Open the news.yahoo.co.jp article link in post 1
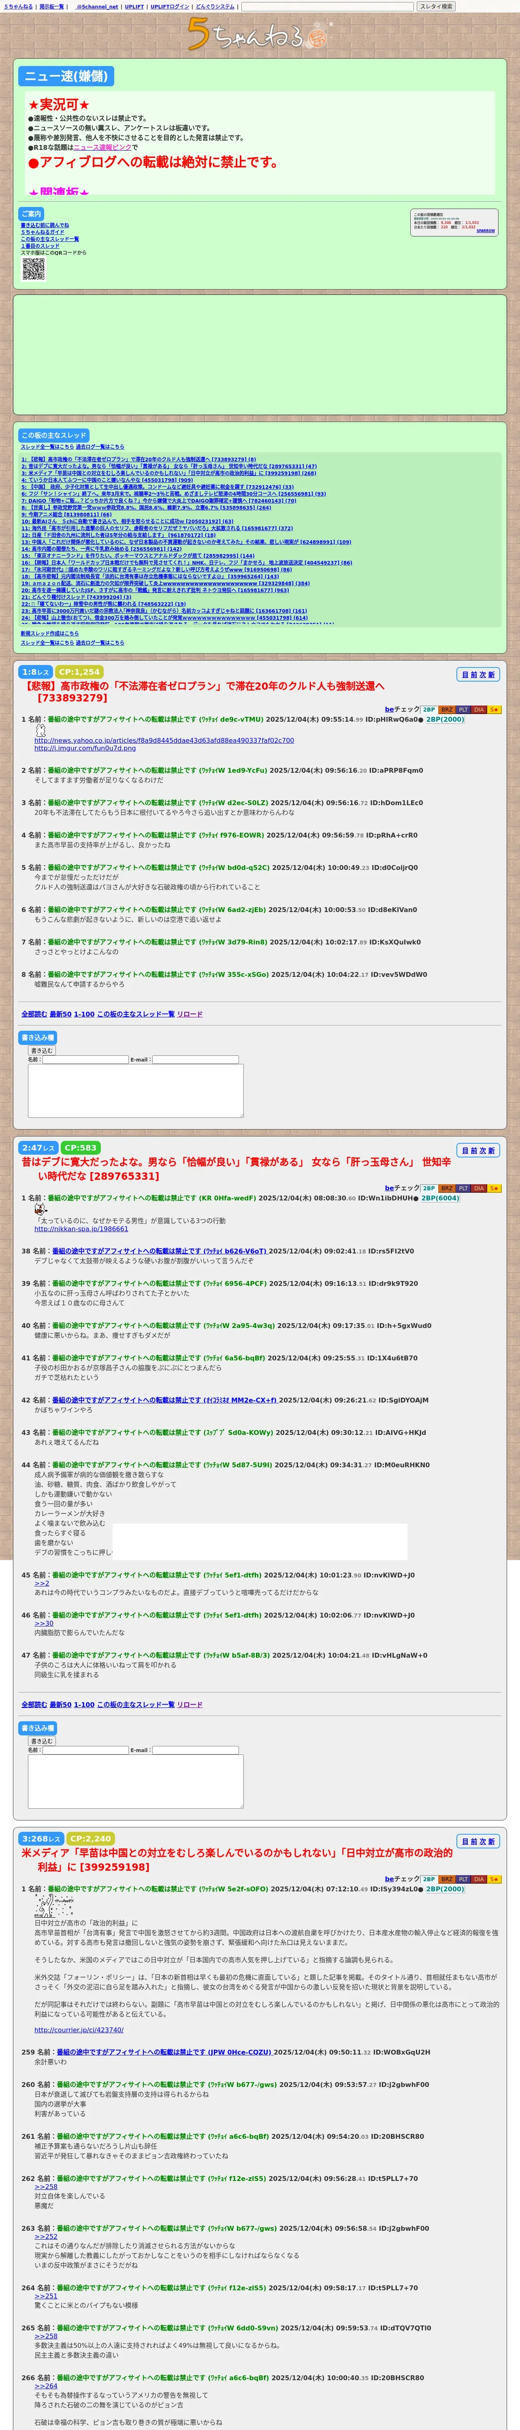Viewport: 520px width, 2430px height. (x=164, y=740)
